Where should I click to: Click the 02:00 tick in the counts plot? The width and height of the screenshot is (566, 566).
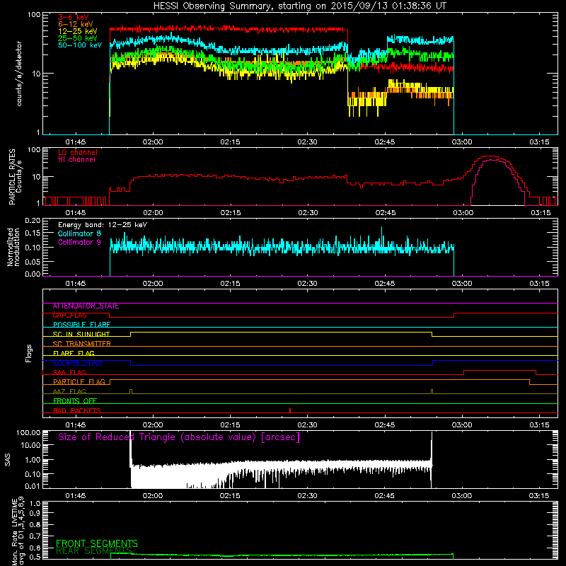[153, 142]
